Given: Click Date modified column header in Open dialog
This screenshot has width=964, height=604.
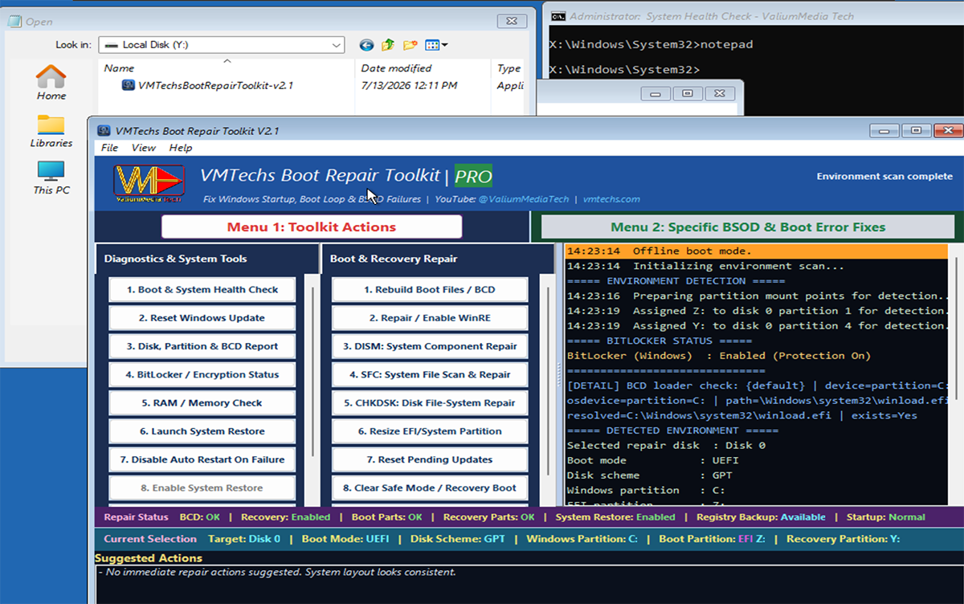Looking at the screenshot, I should (x=396, y=68).
